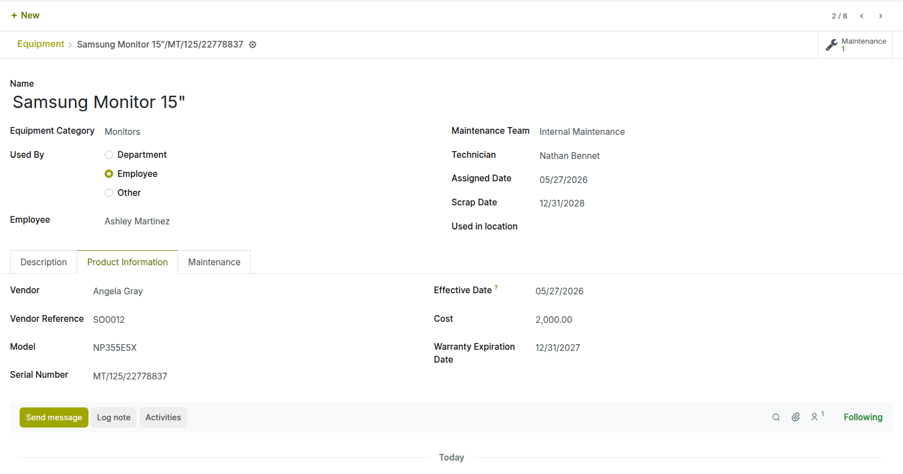Go to the previous equipment record

862,16
